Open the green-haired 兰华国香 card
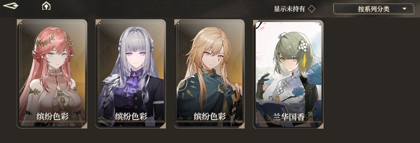The height and width of the screenshot is (143, 420). point(288,74)
